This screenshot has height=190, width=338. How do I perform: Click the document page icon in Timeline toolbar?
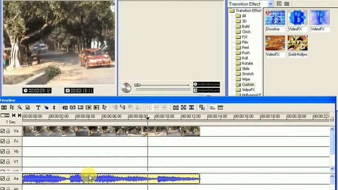pos(27,107)
